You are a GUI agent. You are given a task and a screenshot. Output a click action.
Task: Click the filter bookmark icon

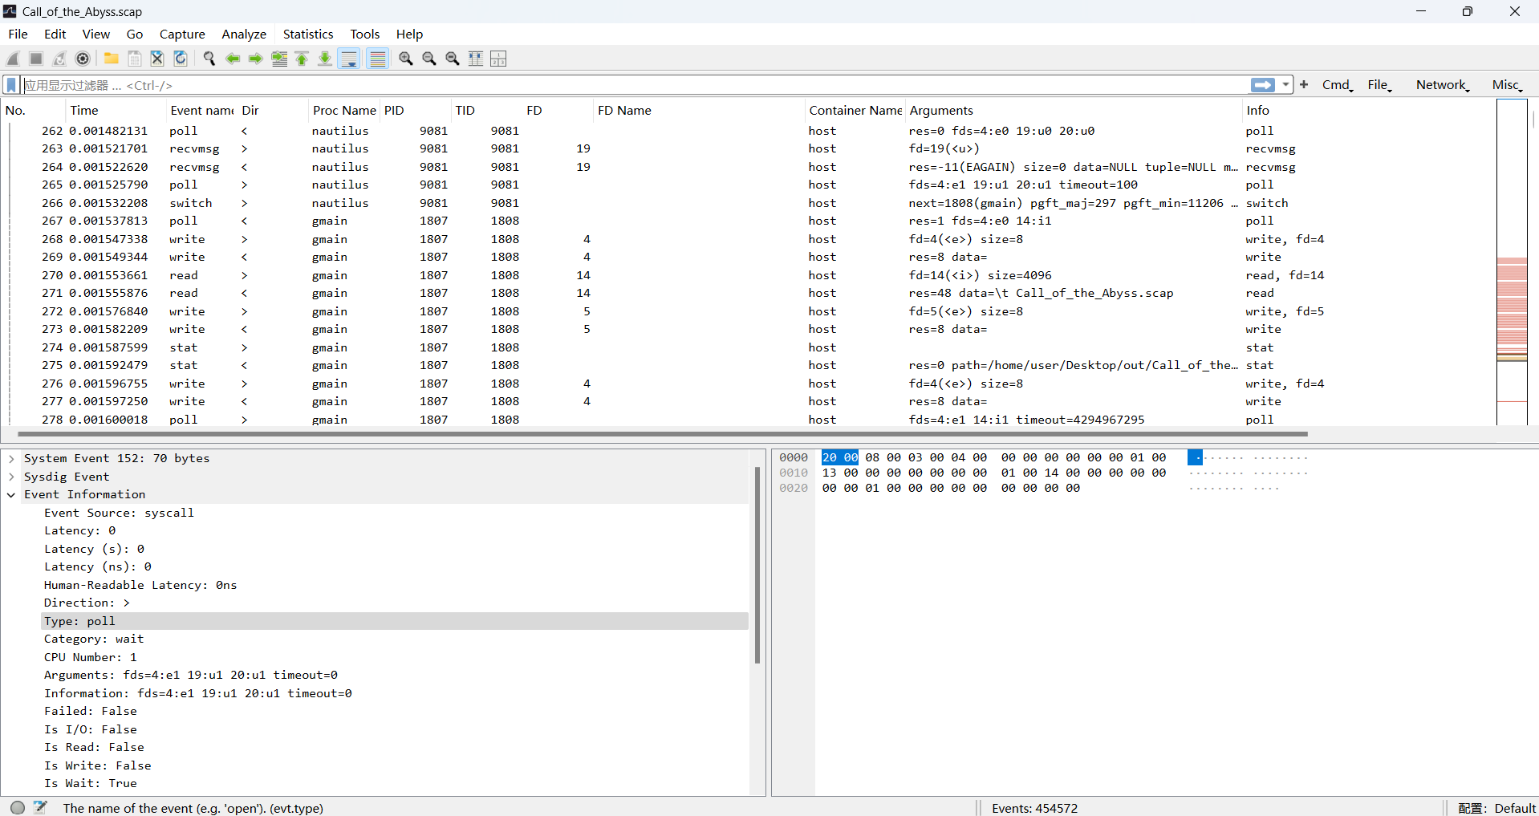coord(11,85)
